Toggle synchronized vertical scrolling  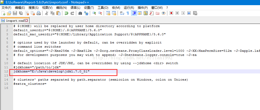click(x=108, y=13)
